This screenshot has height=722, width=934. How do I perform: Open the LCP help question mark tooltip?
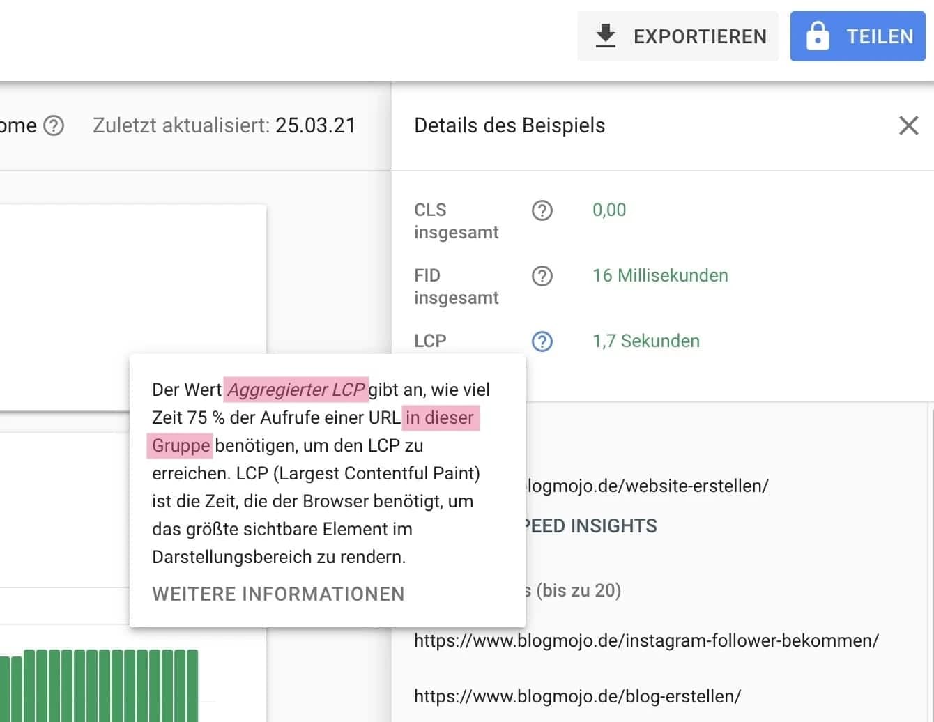542,341
